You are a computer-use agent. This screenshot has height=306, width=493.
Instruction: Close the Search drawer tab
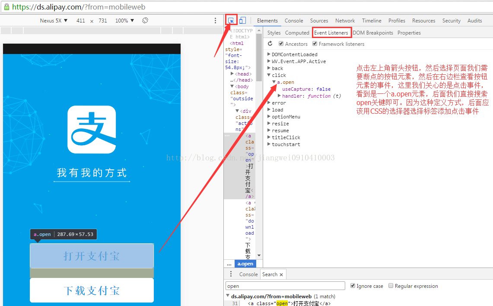pyautogui.click(x=281, y=274)
